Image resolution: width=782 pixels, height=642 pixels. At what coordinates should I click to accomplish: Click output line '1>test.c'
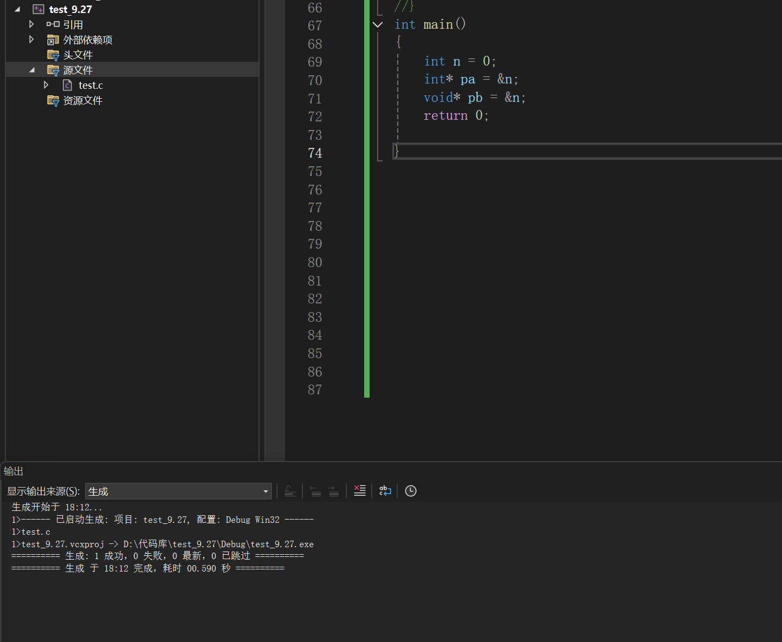coord(31,532)
